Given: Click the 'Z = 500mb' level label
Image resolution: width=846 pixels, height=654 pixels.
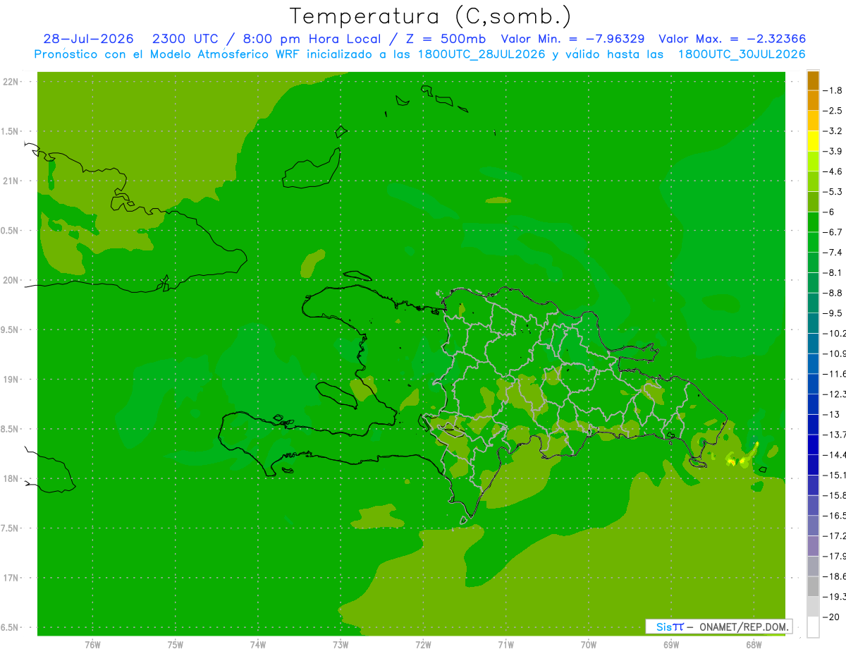Looking at the screenshot, I should tap(445, 39).
